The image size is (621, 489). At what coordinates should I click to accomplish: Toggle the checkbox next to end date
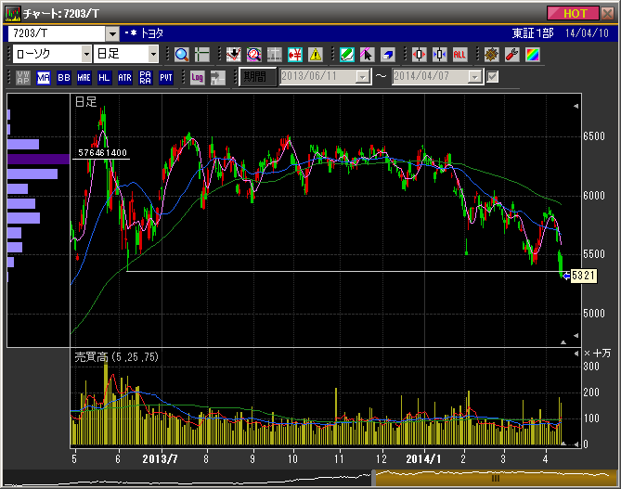(x=493, y=77)
